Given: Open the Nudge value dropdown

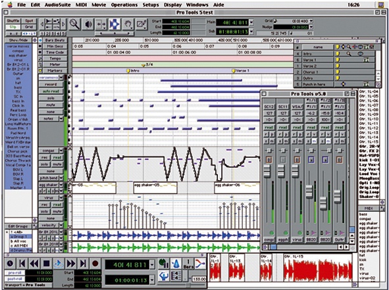Looking at the screenshot, I should pyautogui.click(x=311, y=27).
